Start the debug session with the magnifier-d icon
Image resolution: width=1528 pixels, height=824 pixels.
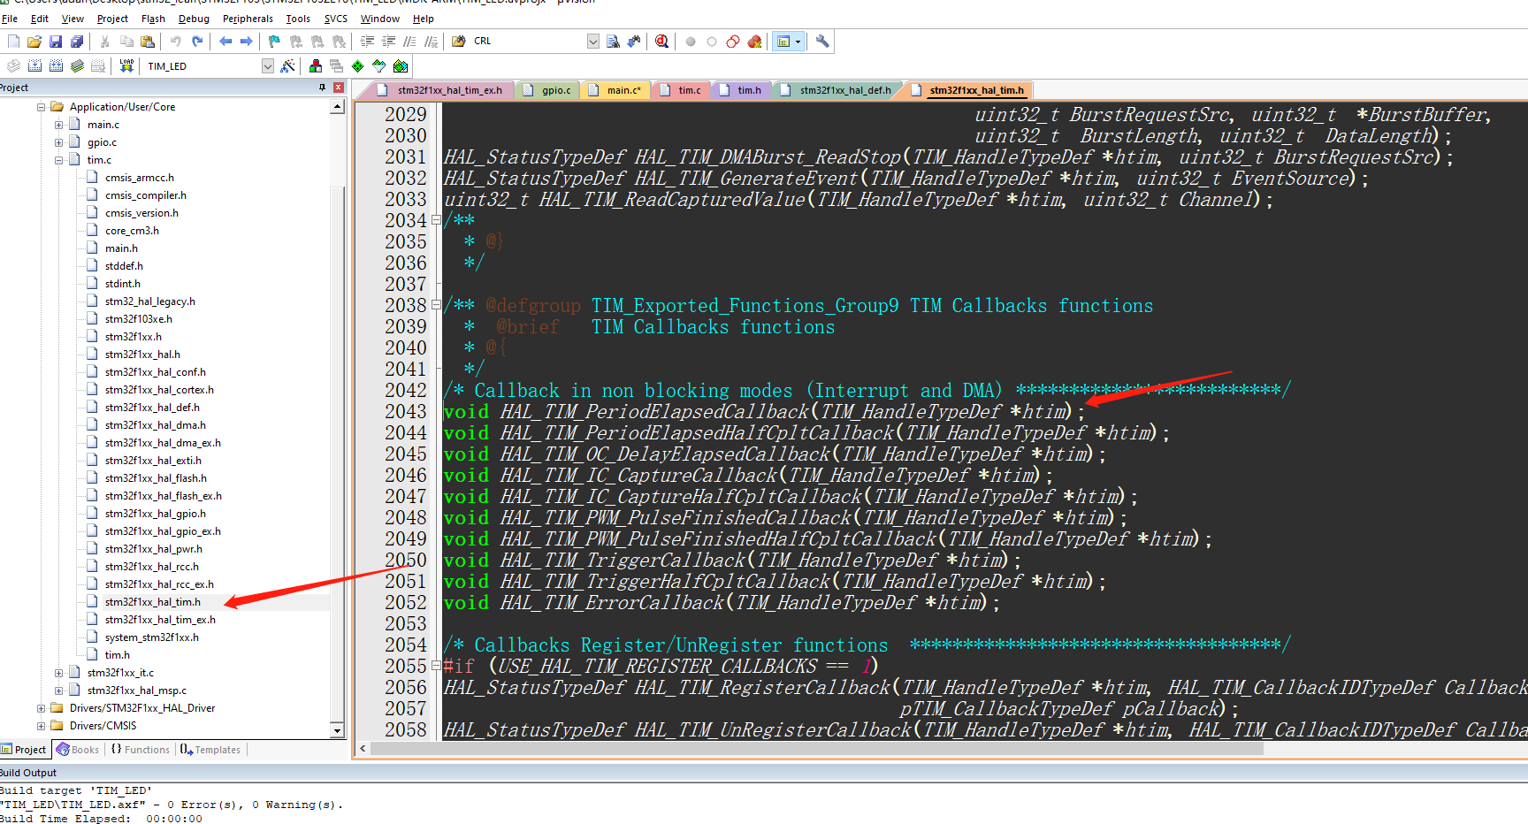coord(662,42)
